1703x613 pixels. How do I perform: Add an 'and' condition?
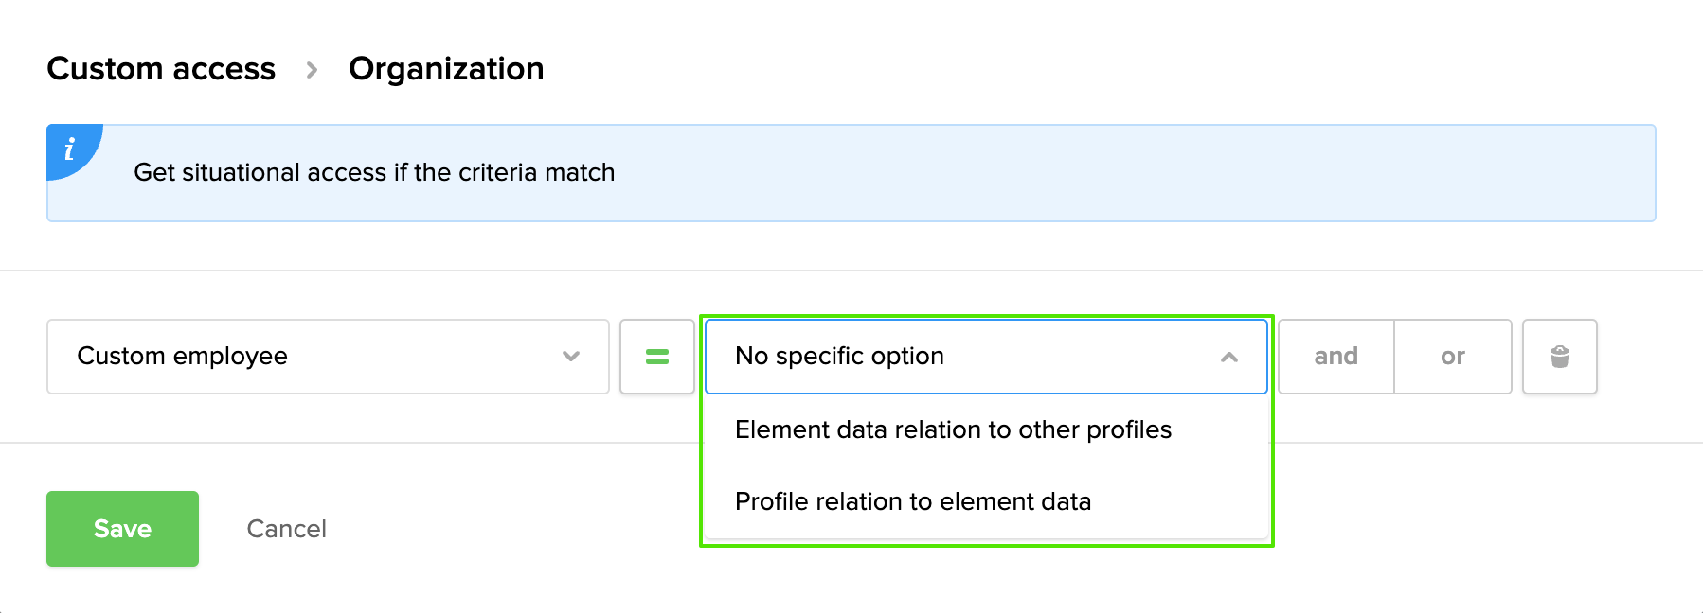pyautogui.click(x=1336, y=357)
